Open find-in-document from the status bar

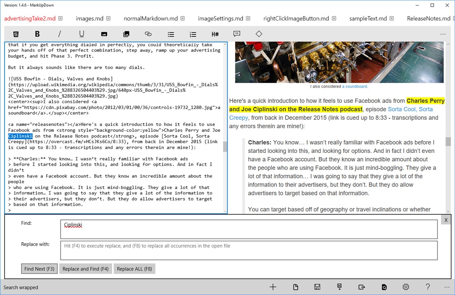point(384,287)
